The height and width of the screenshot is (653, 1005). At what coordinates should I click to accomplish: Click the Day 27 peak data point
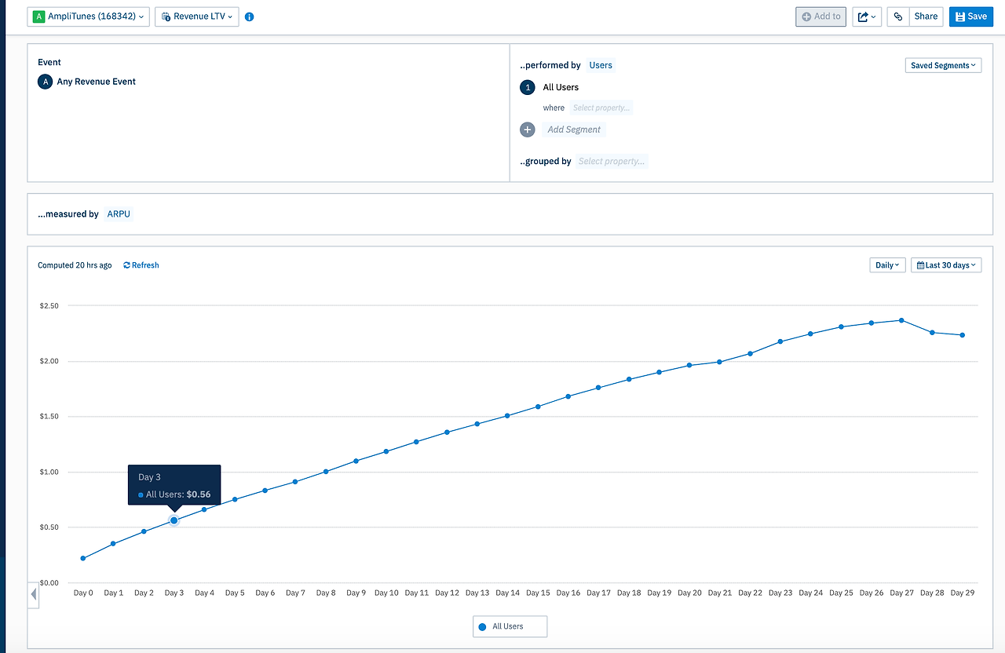901,320
